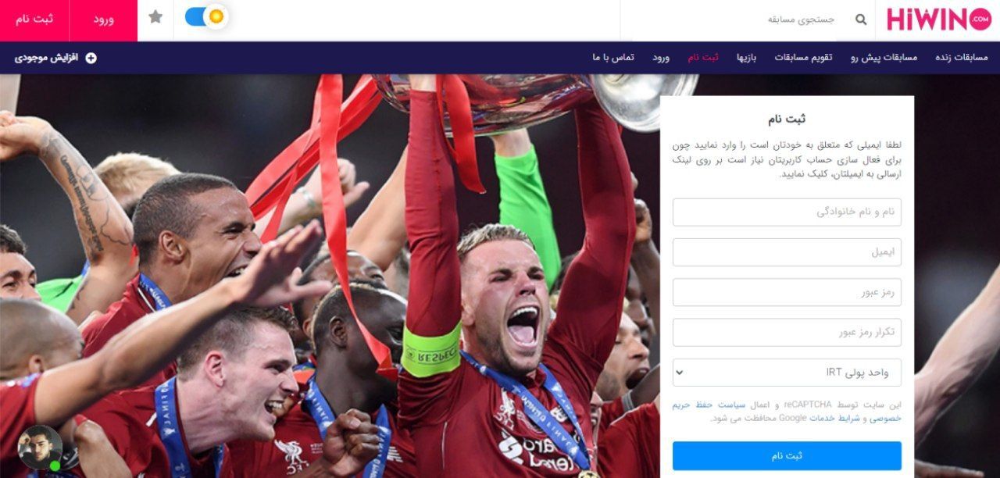Select تماس با ما menu item
This screenshot has height=478, width=1000.
tap(613, 58)
